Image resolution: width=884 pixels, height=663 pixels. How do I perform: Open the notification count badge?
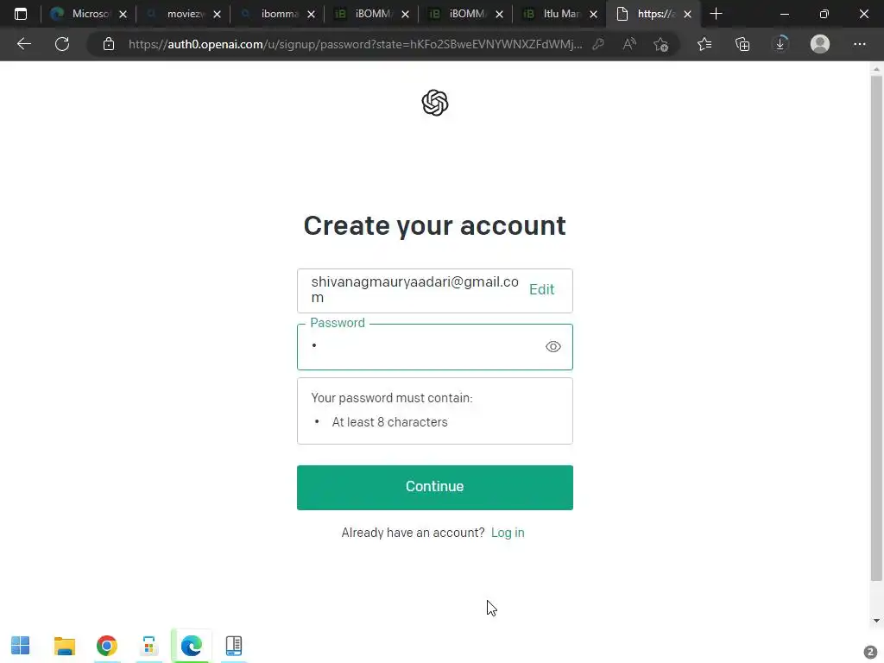[870, 652]
